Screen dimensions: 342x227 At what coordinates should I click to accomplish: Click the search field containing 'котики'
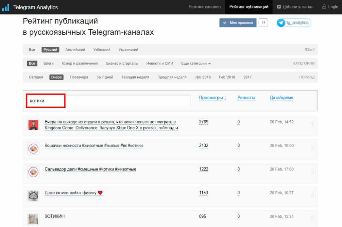point(108,101)
